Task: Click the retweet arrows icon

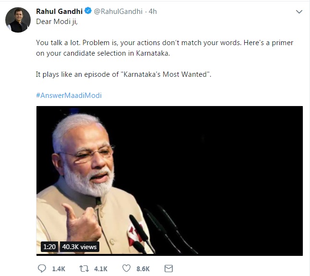Action: point(83,269)
